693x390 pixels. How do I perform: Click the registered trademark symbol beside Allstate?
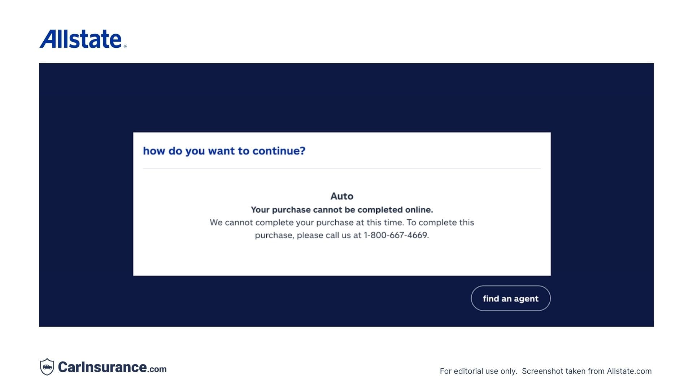point(126,46)
